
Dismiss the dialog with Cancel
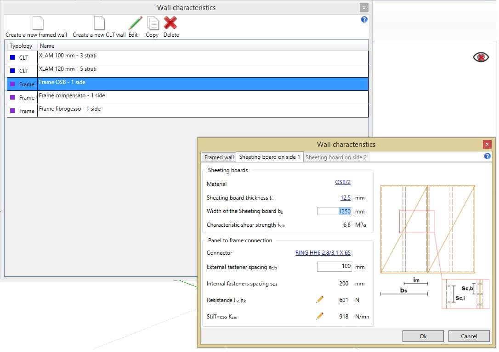click(469, 336)
